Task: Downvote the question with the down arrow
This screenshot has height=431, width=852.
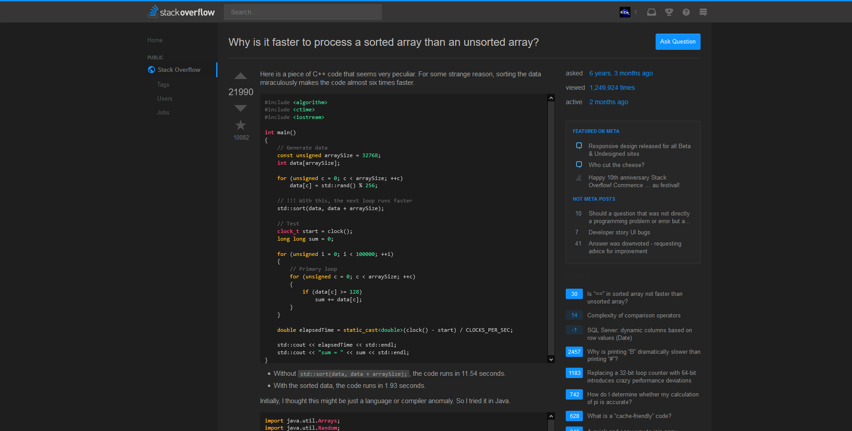Action: pos(240,108)
